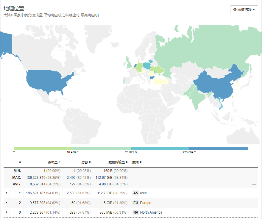This screenshot has width=262, height=219.
Task: Click the Asia continent name
Action: (x=143, y=193)
